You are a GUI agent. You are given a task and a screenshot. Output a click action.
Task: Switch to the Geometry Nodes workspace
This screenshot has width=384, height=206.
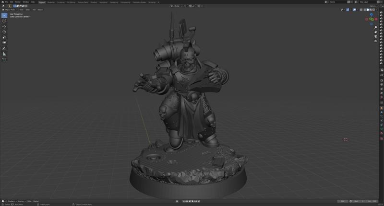139,2
